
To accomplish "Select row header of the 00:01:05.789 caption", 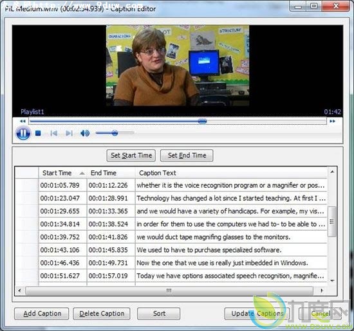I will [27, 185].
